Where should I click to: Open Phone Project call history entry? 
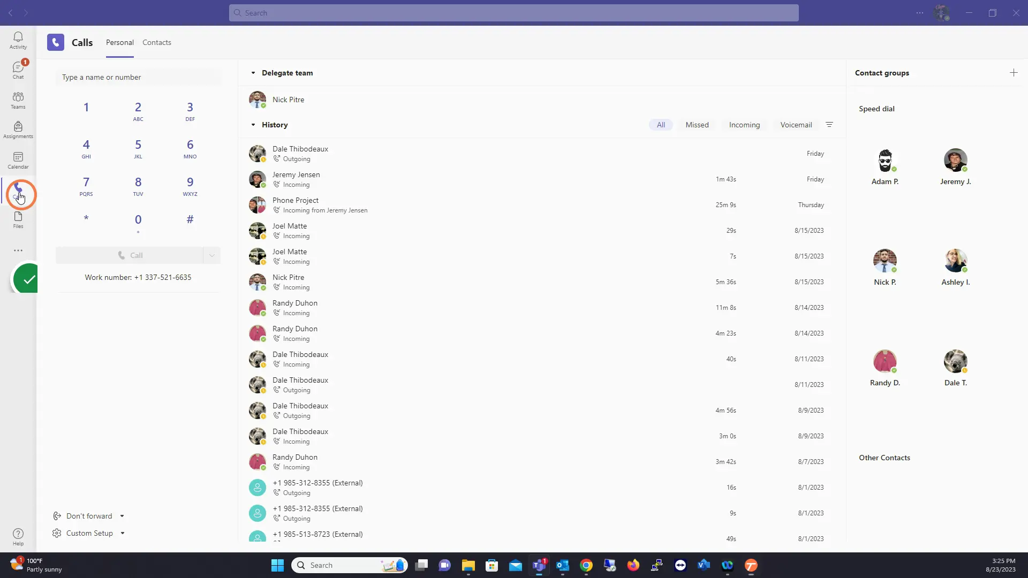pos(542,205)
